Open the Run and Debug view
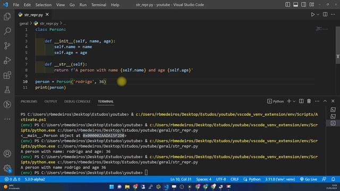This screenshot has width=340, height=191. click(7, 60)
